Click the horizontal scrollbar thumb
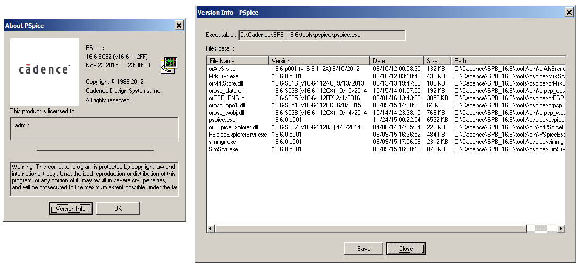The image size is (581, 268). coord(371,229)
